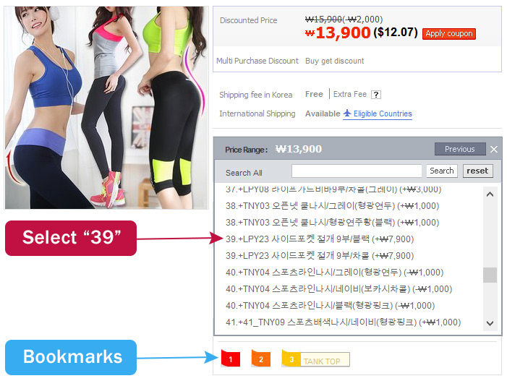The width and height of the screenshot is (507, 381).
Task: Click the scroll up arrow of options list
Action: pos(490,194)
